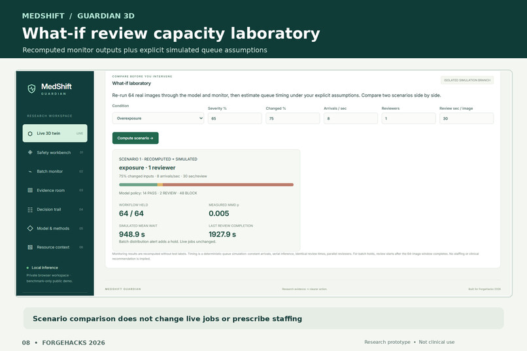Click the workflow held value '64 / 64'
The width and height of the screenshot is (527, 351).
(131, 213)
